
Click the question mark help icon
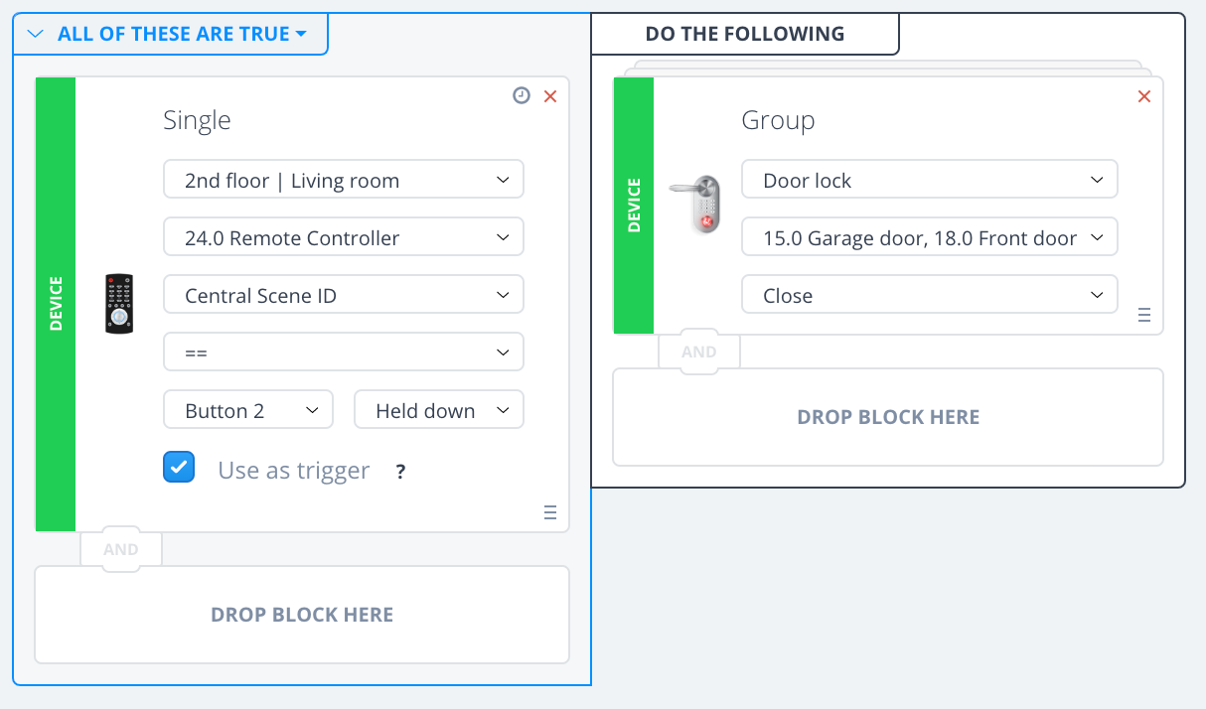(400, 472)
